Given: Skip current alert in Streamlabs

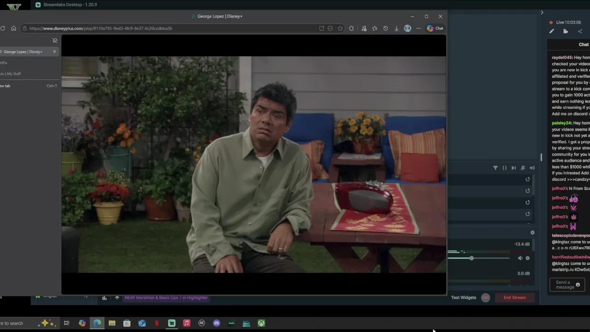Looking at the screenshot, I should (x=513, y=168).
